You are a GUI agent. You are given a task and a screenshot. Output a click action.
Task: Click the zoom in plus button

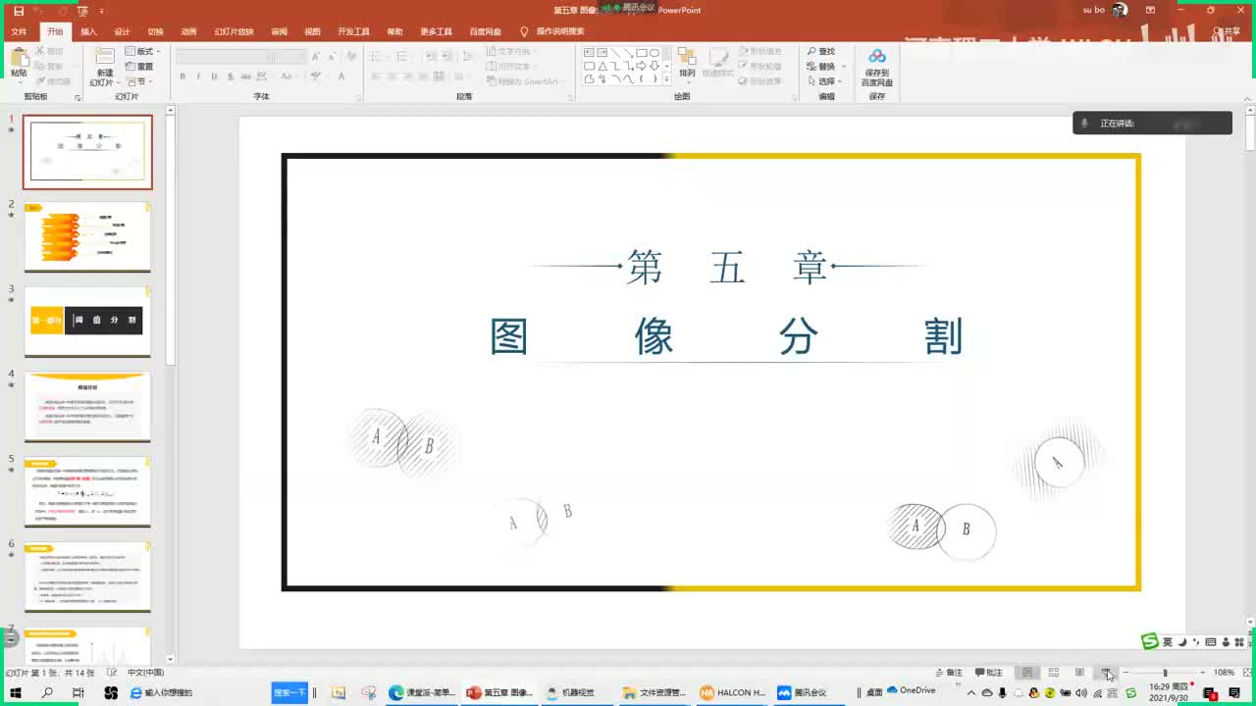[1204, 673]
